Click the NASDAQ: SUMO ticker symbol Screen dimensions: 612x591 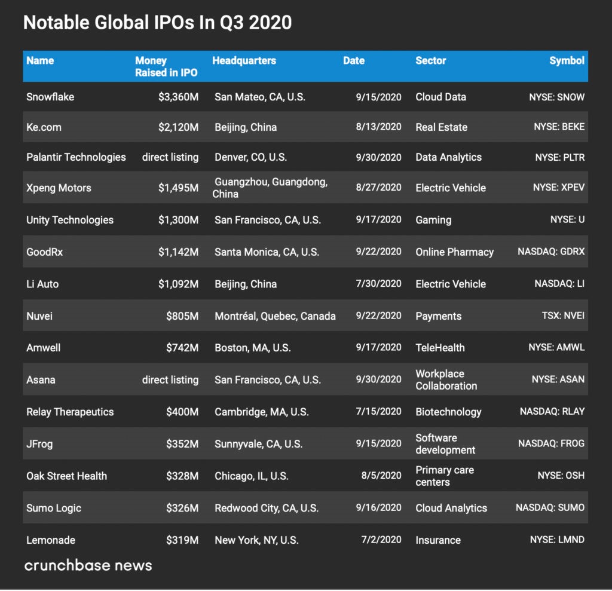tap(550, 508)
